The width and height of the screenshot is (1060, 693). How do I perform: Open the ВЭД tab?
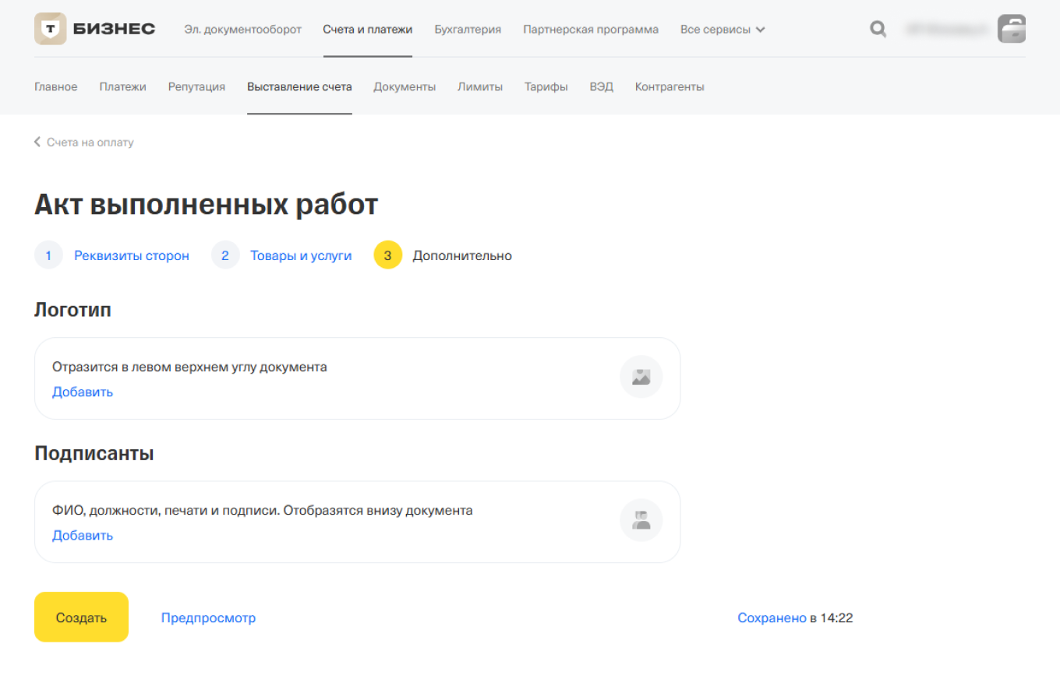coord(601,86)
